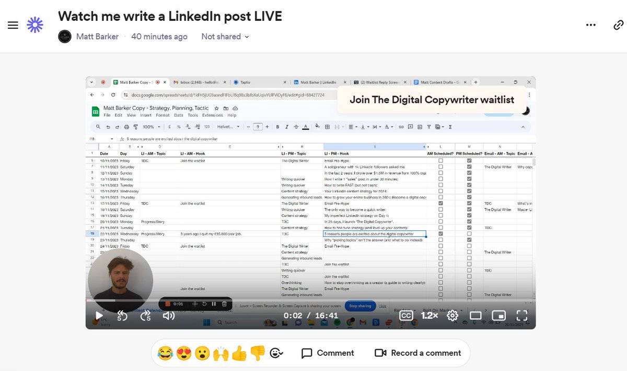
Task: Toggle closed captions CC
Action: click(406, 315)
